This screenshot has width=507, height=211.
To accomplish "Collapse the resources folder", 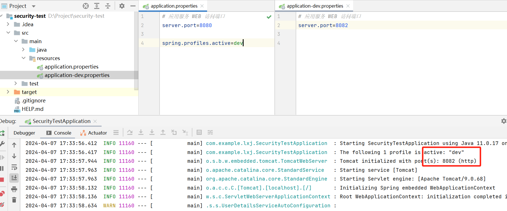I will point(23,58).
